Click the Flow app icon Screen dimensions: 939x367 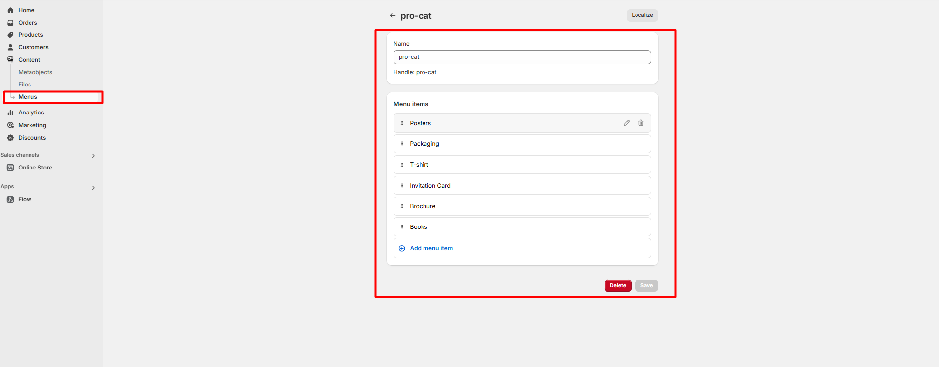pos(10,199)
